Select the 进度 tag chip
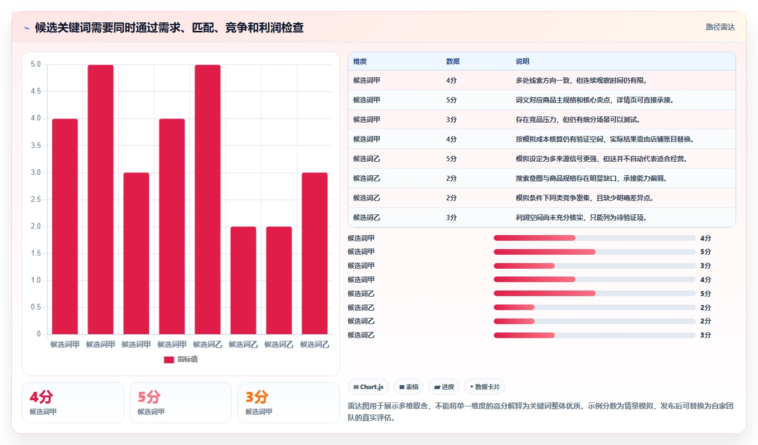Screen dimensions: 758x445 tap(444, 387)
